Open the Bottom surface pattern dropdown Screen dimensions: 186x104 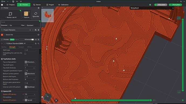tap(30, 74)
